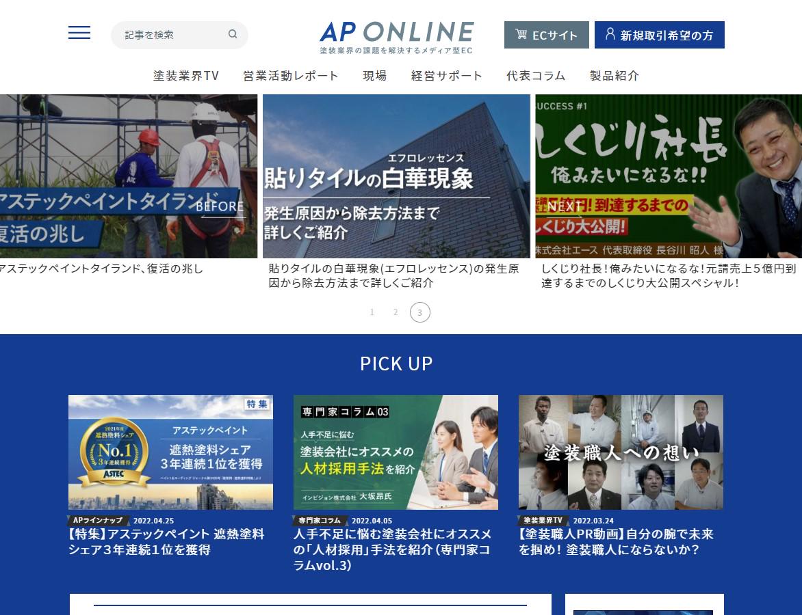Open the 経営サポート menu item
802x615 pixels.
click(447, 76)
